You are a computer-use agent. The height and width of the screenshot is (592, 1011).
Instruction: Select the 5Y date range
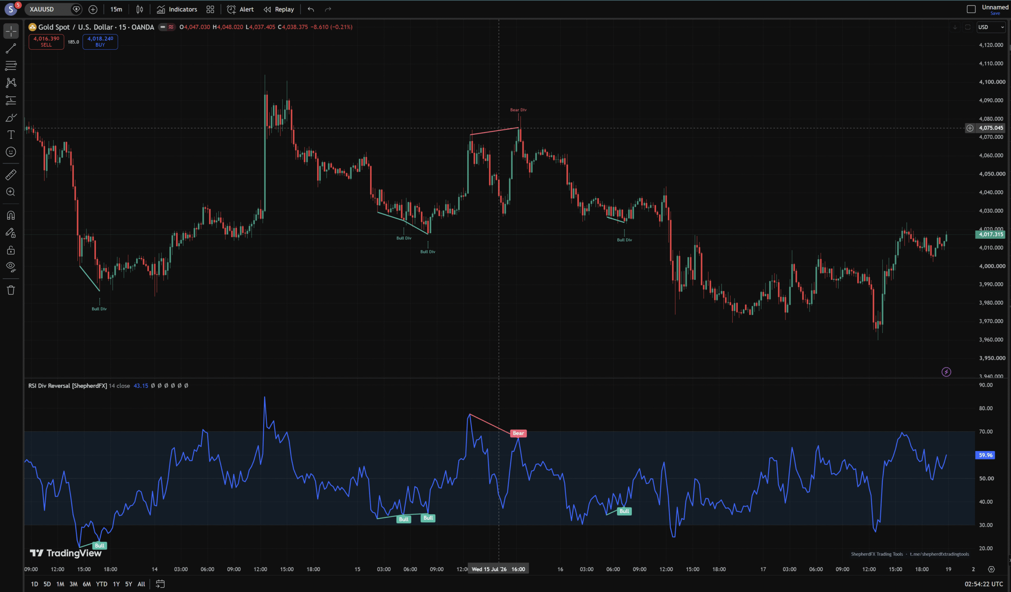129,584
